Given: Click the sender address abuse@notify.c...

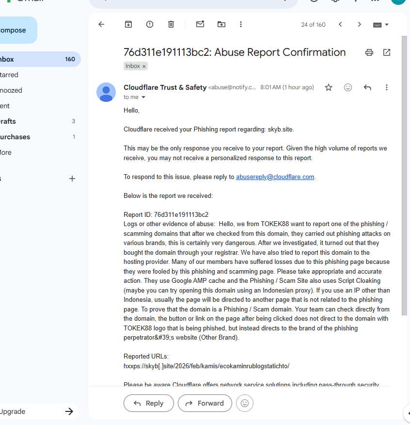Looking at the screenshot, I should click(232, 87).
